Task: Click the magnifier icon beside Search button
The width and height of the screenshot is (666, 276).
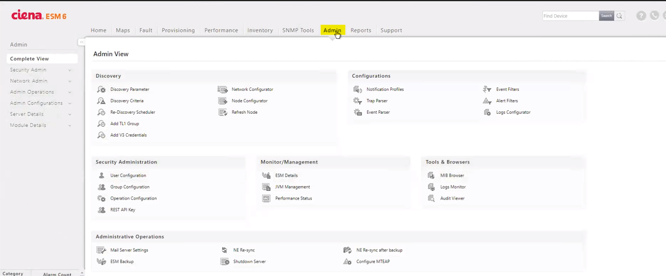Action: tap(620, 15)
